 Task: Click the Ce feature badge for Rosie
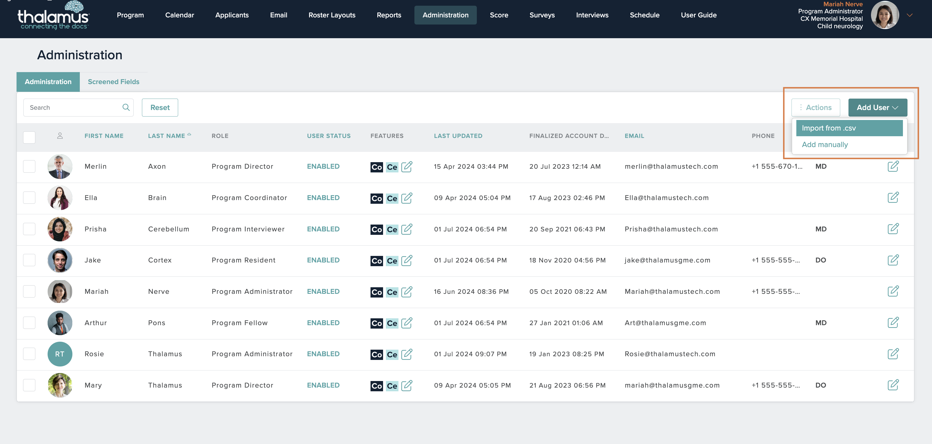click(392, 354)
